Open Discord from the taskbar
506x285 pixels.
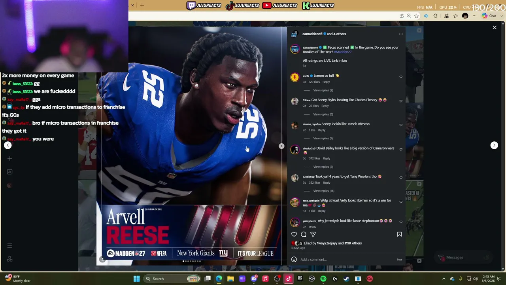pos(254,279)
